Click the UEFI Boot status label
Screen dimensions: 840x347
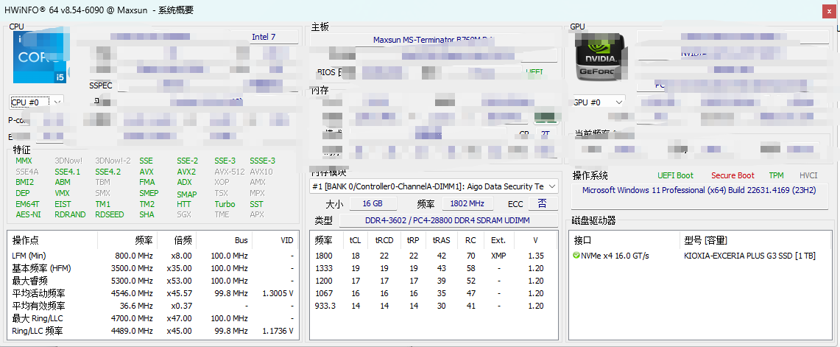[676, 175]
